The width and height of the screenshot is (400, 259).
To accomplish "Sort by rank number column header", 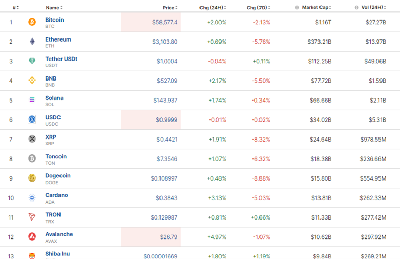I will pyautogui.click(x=16, y=8).
